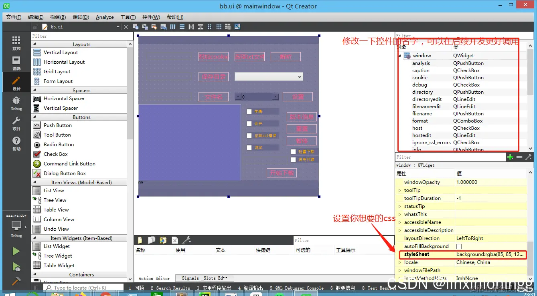Open property editor wrench settings
The height and width of the screenshot is (296, 537).
529,157
